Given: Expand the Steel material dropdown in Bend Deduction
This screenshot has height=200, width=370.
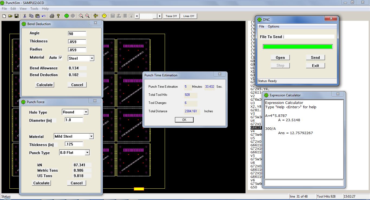Looking at the screenshot, I should (x=92, y=58).
